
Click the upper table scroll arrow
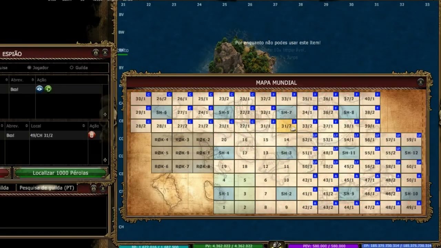[105, 114]
